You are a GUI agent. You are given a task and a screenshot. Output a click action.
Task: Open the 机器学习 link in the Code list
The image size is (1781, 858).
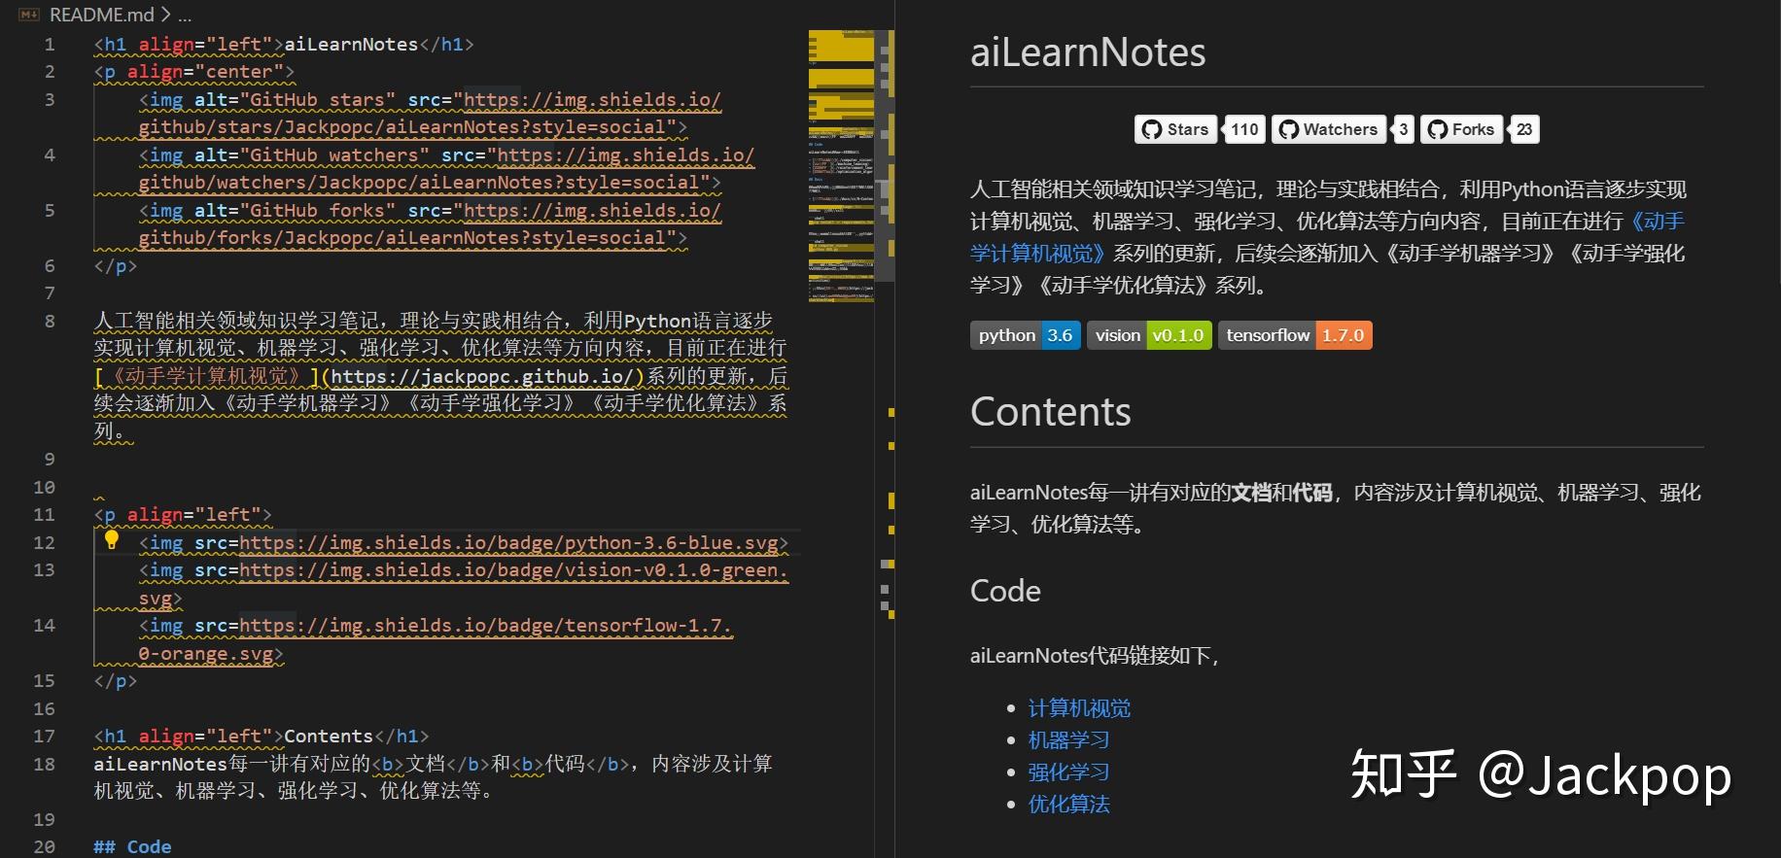1068,740
